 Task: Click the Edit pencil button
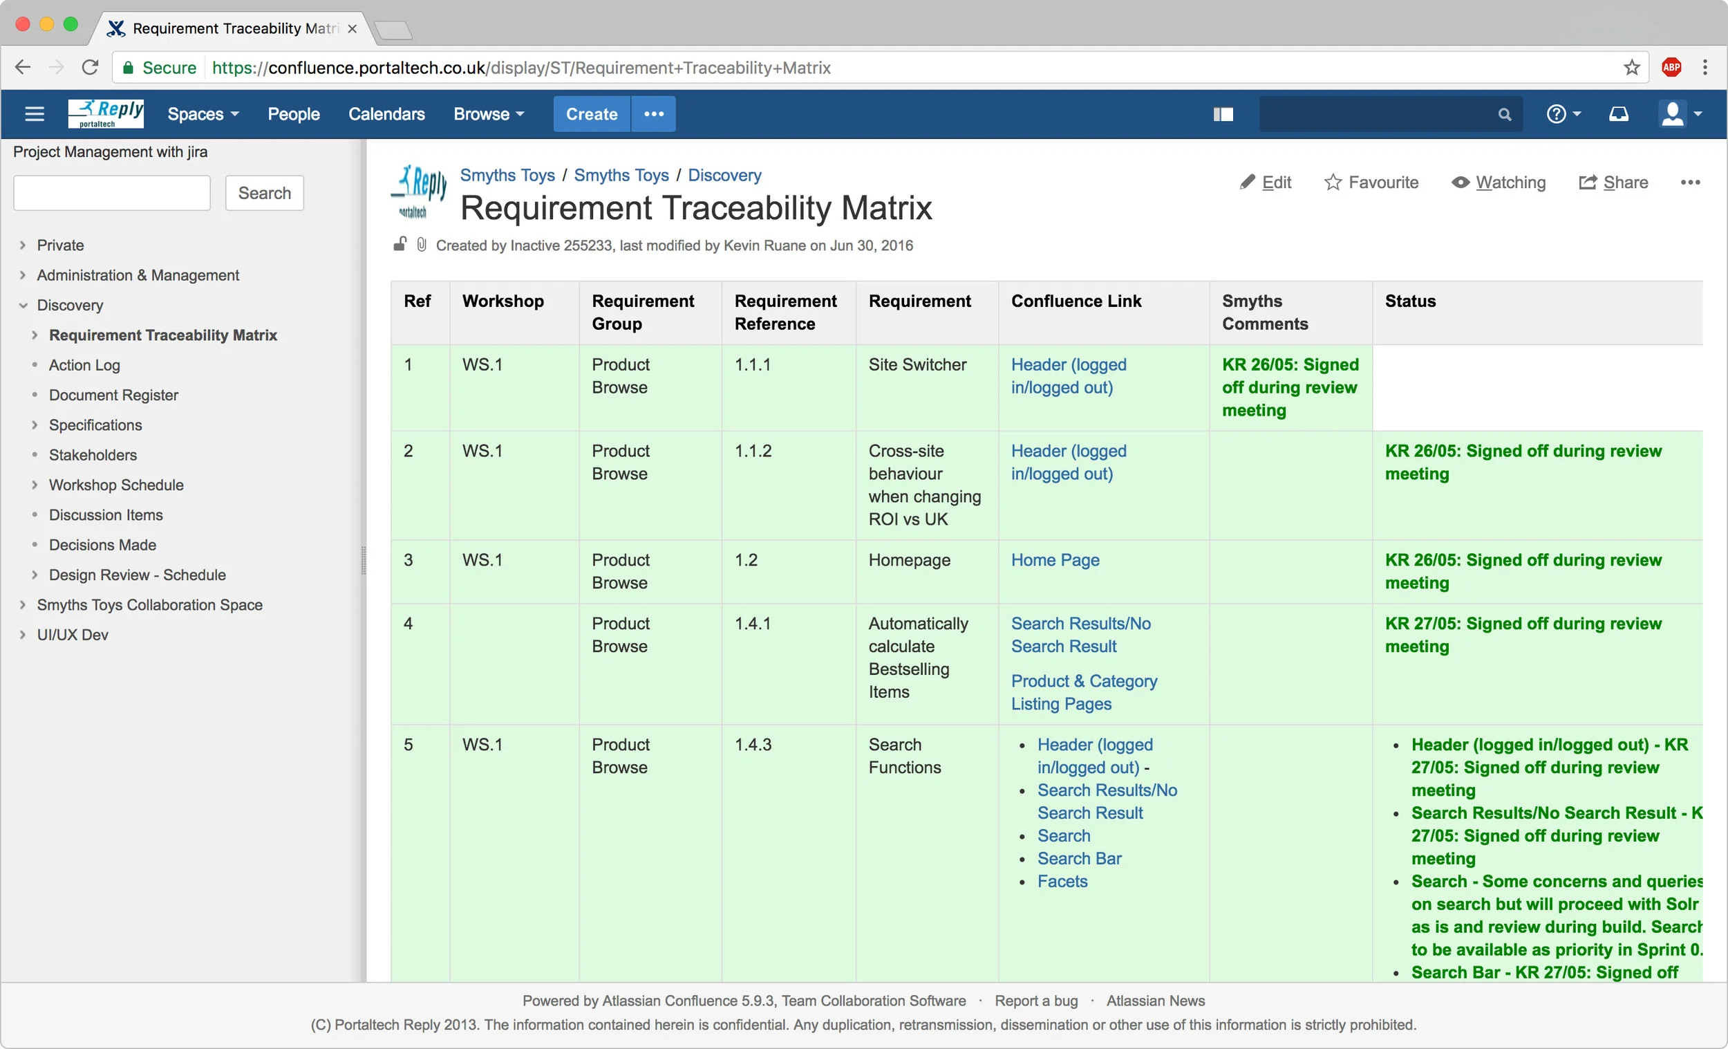click(x=1265, y=183)
